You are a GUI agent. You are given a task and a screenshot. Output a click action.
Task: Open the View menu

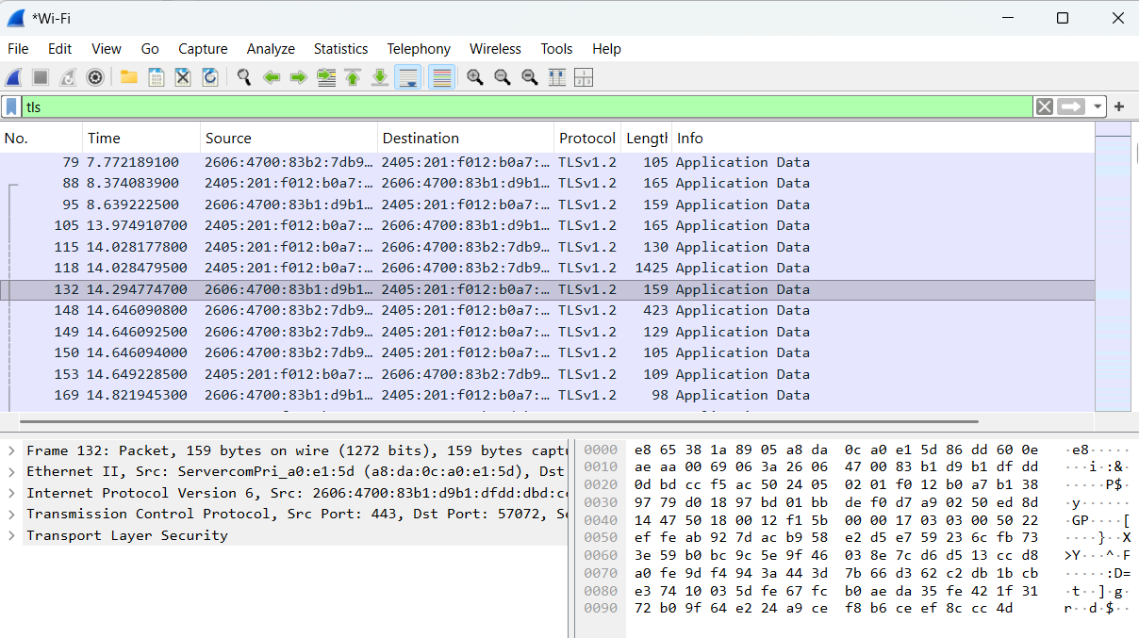point(107,49)
